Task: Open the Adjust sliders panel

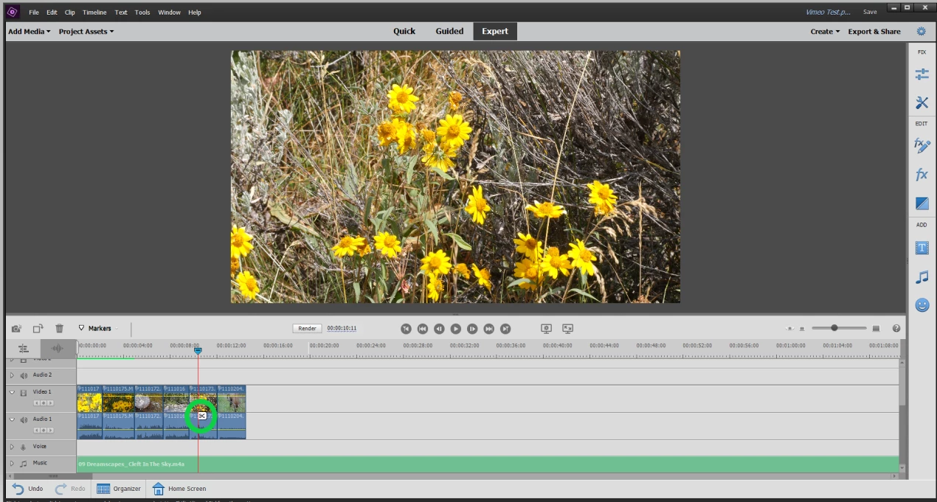Action: point(922,74)
